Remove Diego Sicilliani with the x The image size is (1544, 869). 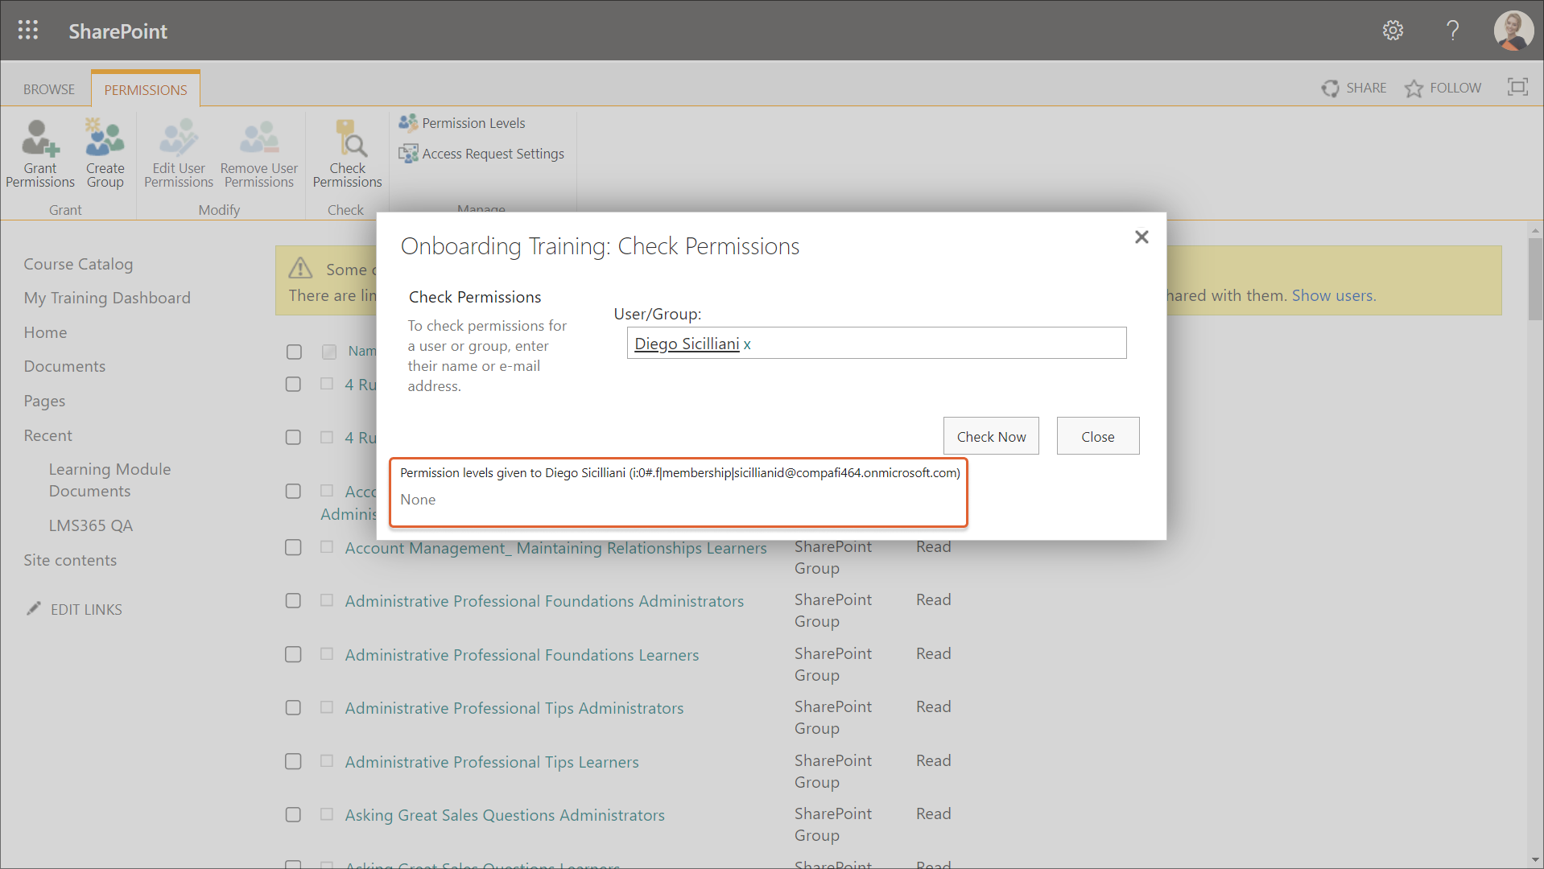pyautogui.click(x=747, y=344)
